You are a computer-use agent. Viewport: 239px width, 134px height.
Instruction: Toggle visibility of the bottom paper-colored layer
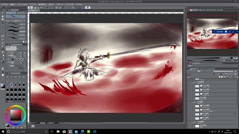[x=189, y=126]
